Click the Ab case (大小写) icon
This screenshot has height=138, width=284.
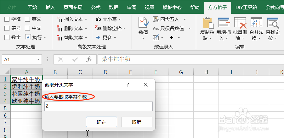pos(98,19)
